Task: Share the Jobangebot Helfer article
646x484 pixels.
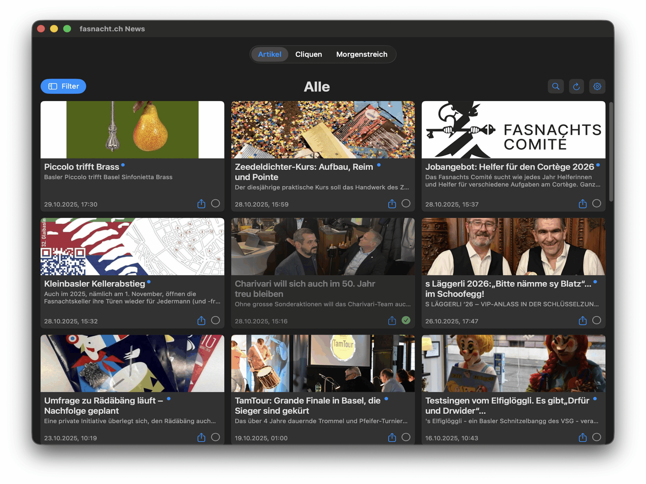Action: coord(582,204)
